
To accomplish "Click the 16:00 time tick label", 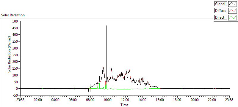I will point(160,100).
